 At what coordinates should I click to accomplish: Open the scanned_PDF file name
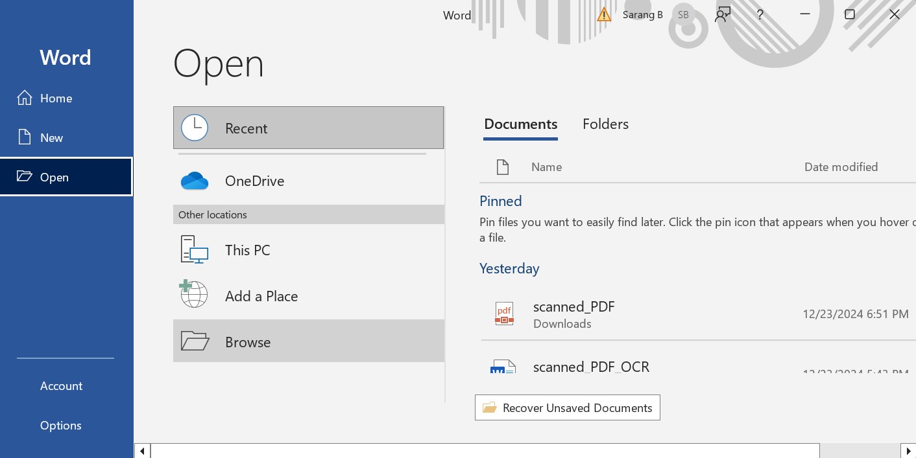pos(574,306)
